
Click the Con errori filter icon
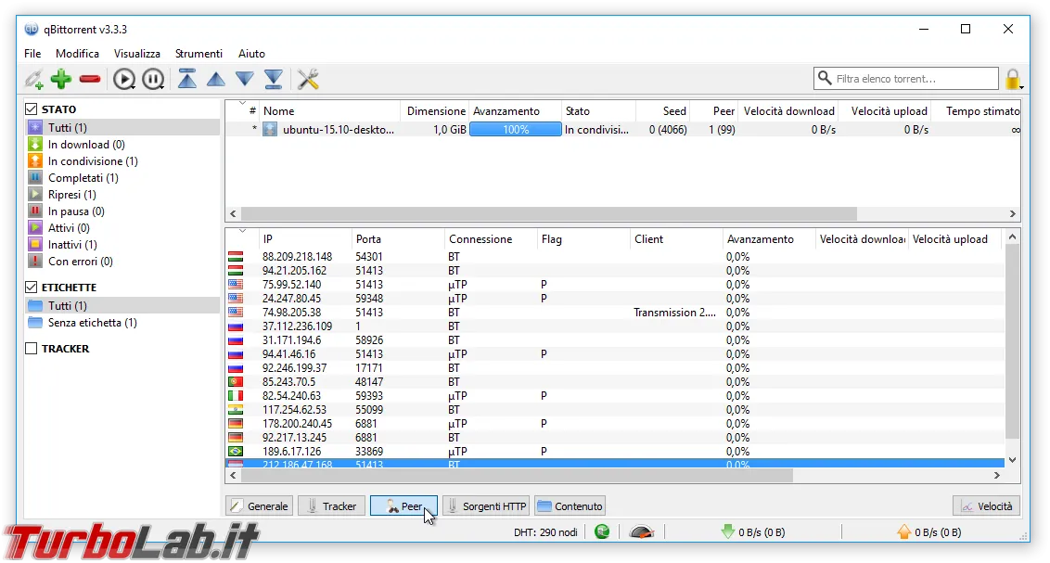(35, 261)
